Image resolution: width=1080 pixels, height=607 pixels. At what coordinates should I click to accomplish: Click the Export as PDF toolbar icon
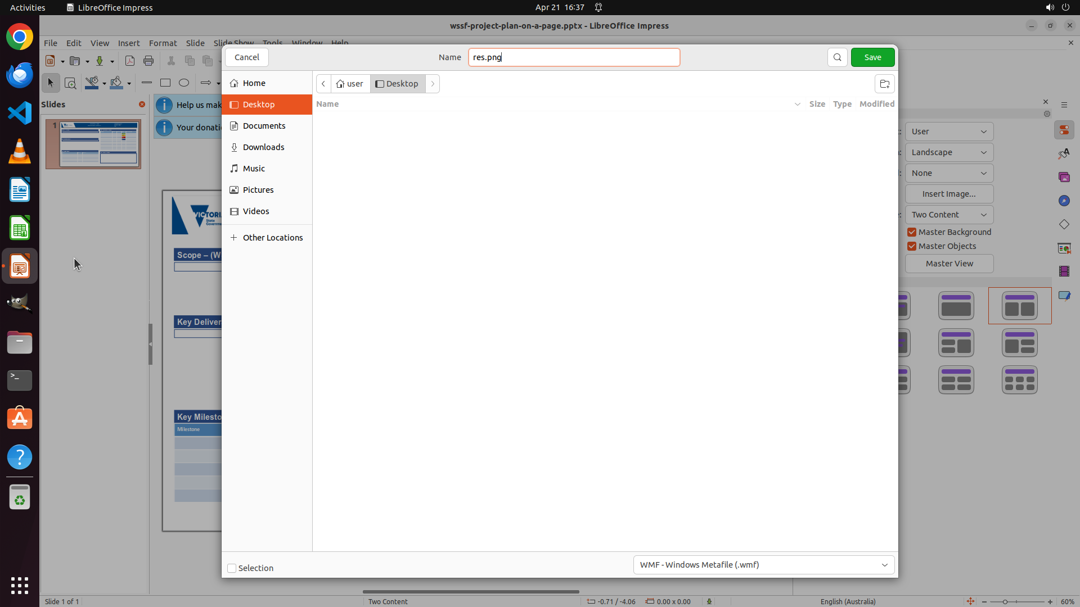pos(130,61)
